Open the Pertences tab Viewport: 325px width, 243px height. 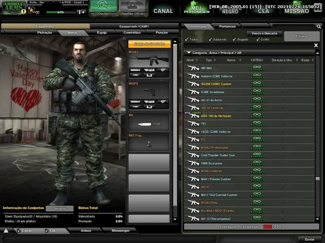(227, 26)
